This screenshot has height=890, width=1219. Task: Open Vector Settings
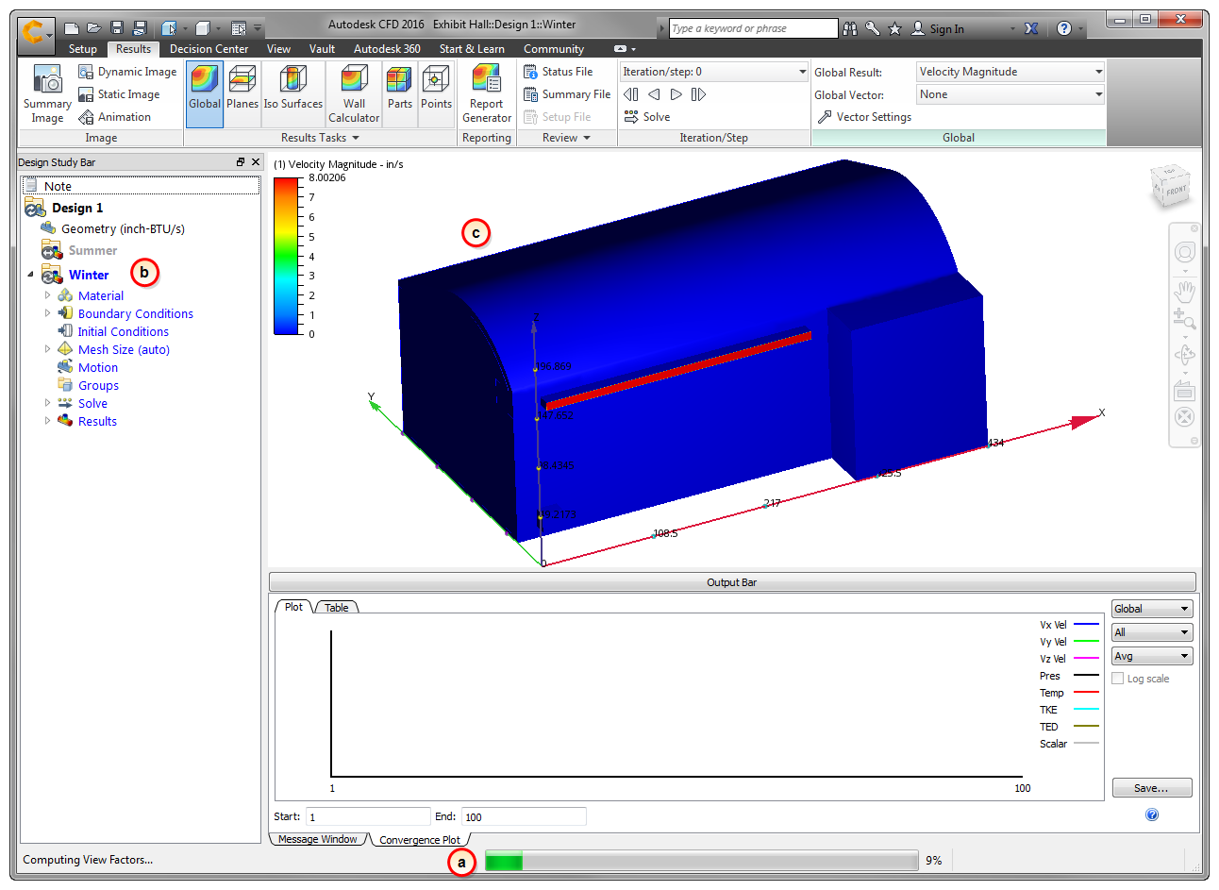[x=864, y=117]
